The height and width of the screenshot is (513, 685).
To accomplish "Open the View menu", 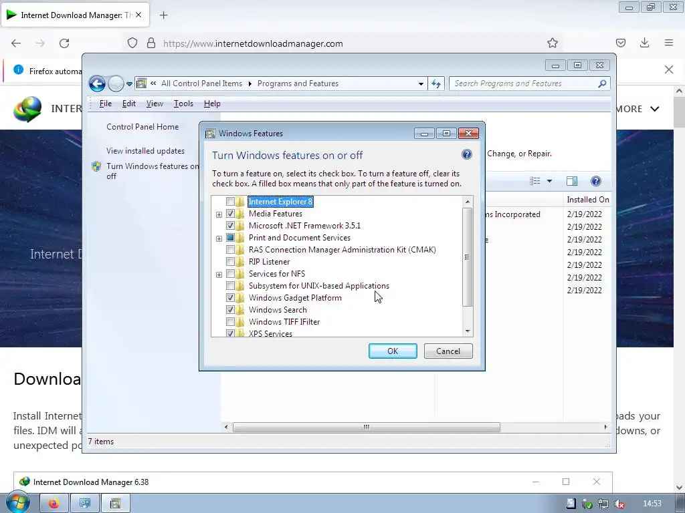I will point(155,104).
